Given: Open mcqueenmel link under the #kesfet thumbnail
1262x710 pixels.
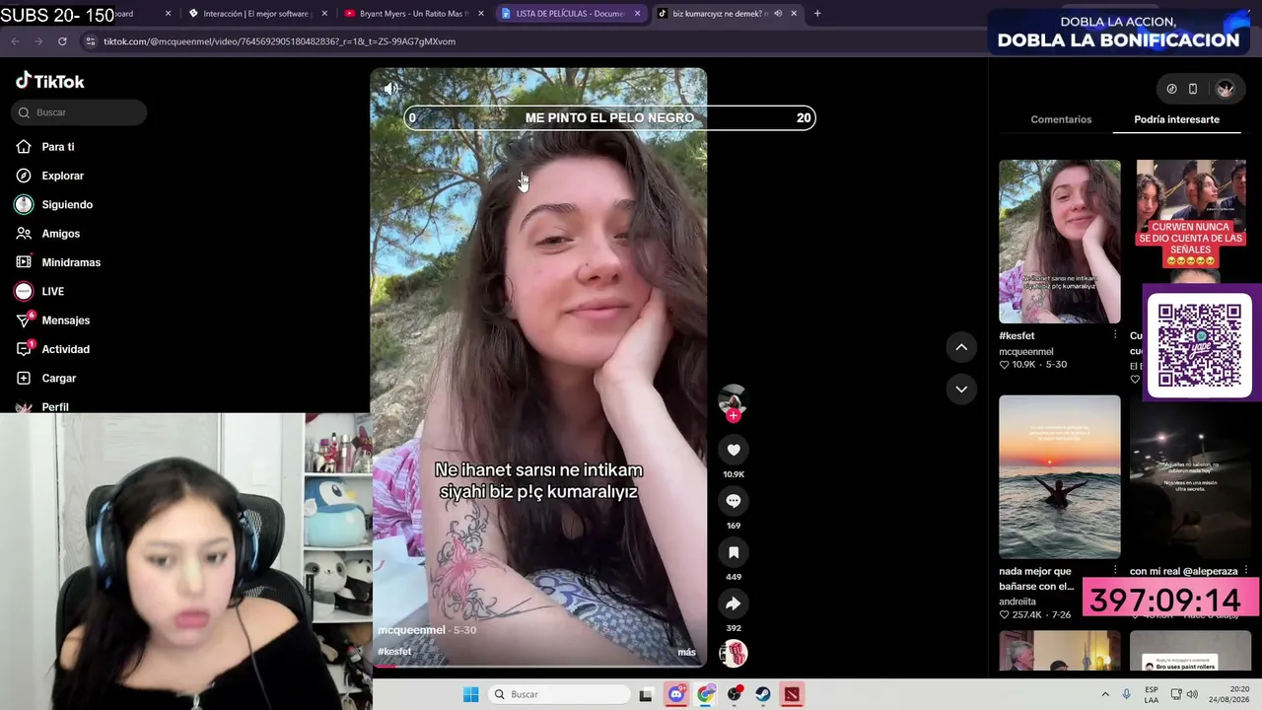Looking at the screenshot, I should (x=1026, y=351).
